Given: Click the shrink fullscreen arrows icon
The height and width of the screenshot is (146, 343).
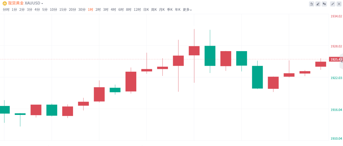Looking at the screenshot, I should pos(333,4).
